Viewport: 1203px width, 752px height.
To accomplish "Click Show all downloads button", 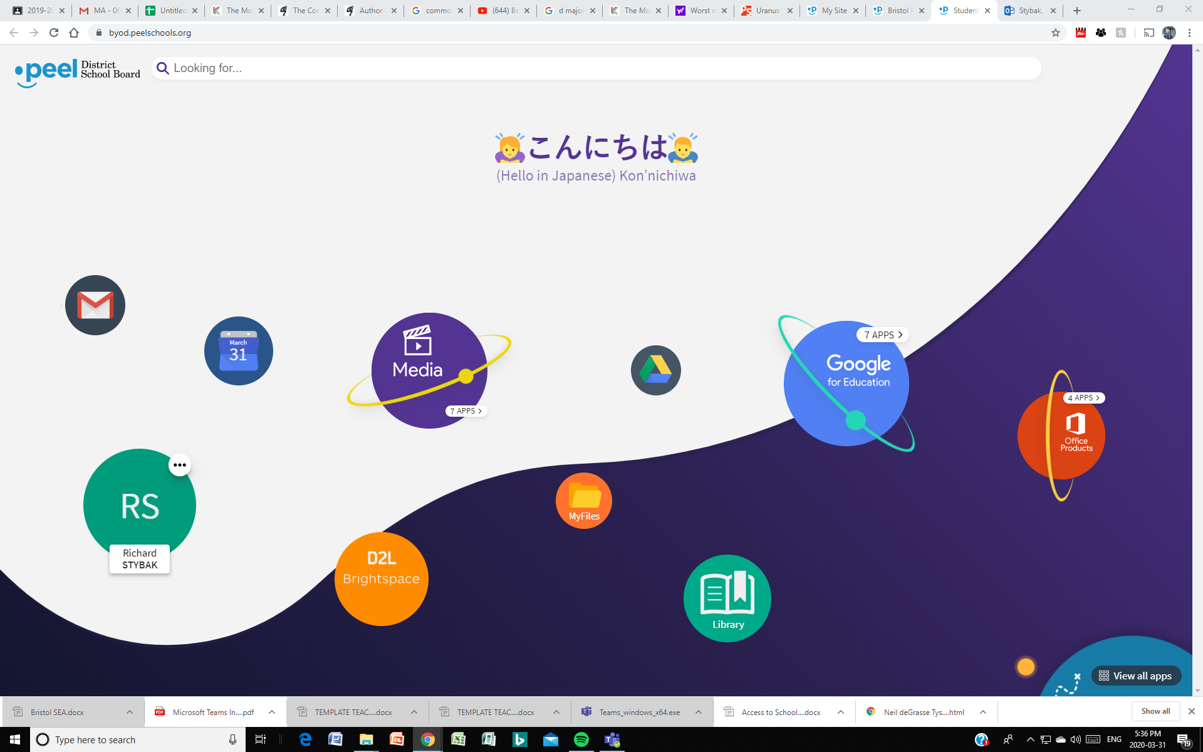I will tap(1155, 711).
